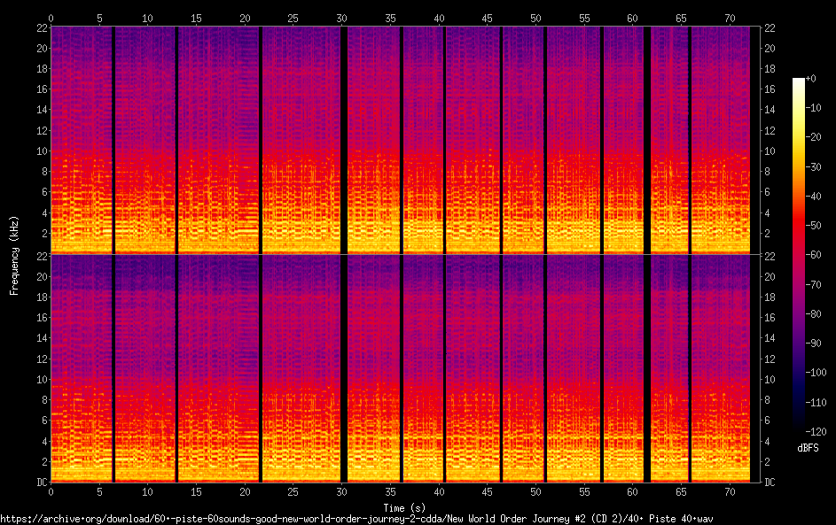The image size is (836, 525).
Task: Click the Time (s) axis title
Action: coord(404,507)
